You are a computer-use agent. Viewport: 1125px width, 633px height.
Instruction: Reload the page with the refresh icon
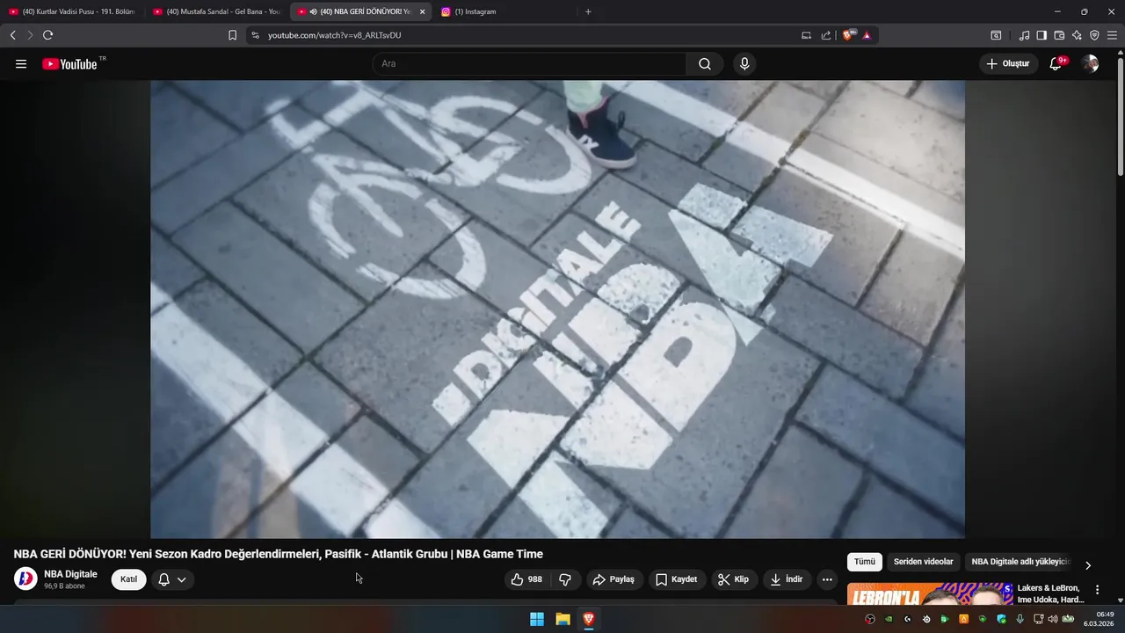pyautogui.click(x=47, y=35)
